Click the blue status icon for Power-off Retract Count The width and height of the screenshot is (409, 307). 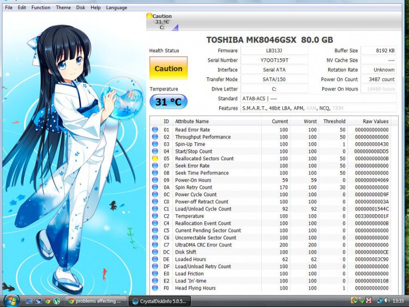(x=155, y=201)
